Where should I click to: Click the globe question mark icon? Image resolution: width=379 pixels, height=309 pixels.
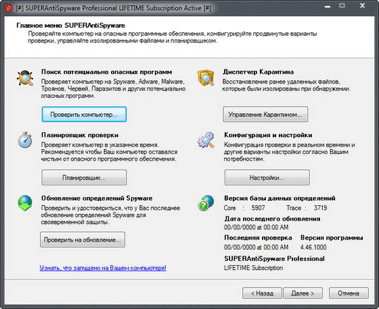point(206,203)
